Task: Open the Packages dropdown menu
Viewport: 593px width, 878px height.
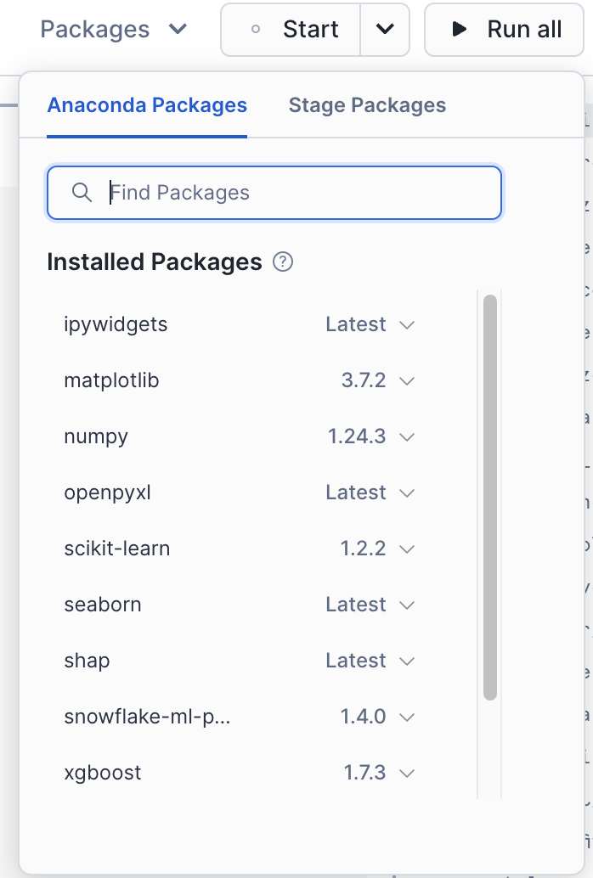Action: pos(116,29)
